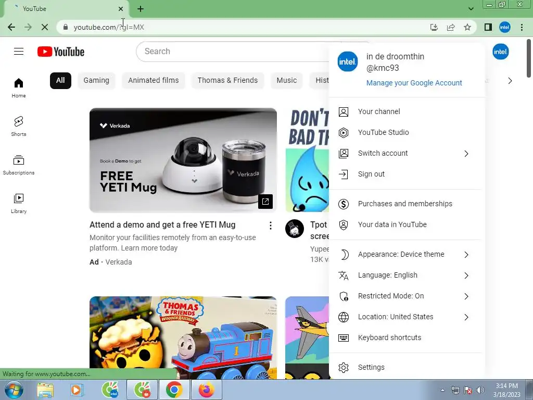Bookmark this page with the star icon
533x400 pixels.
click(467, 27)
